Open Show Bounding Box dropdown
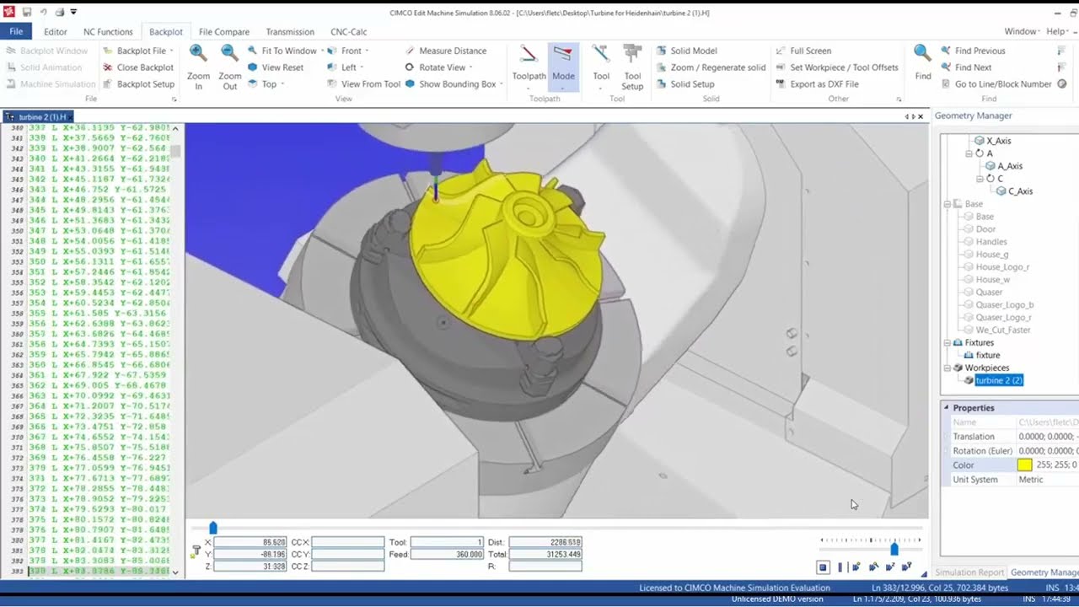 tap(502, 84)
